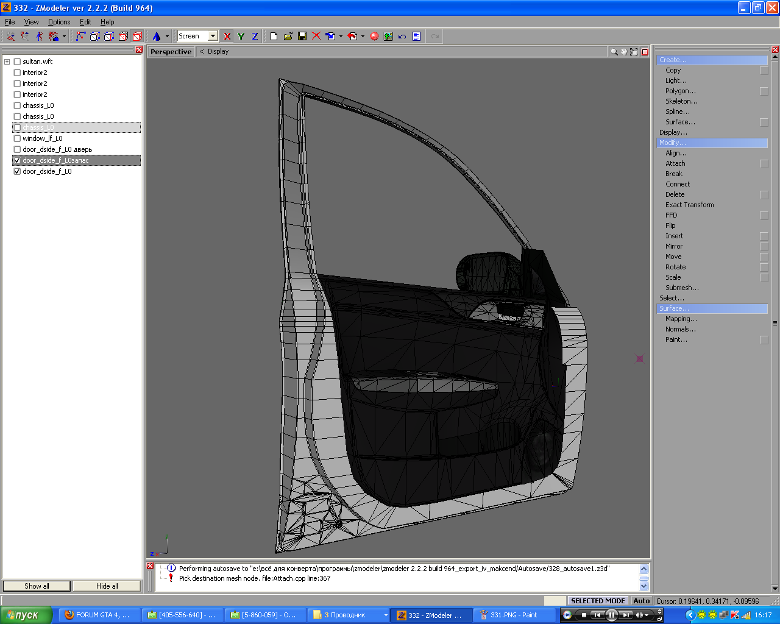Create a new scene with blank page icon
Screen dimensions: 780x624
click(x=274, y=37)
